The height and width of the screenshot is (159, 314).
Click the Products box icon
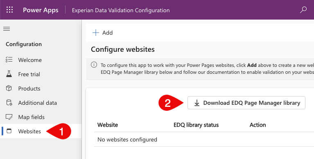(9, 88)
